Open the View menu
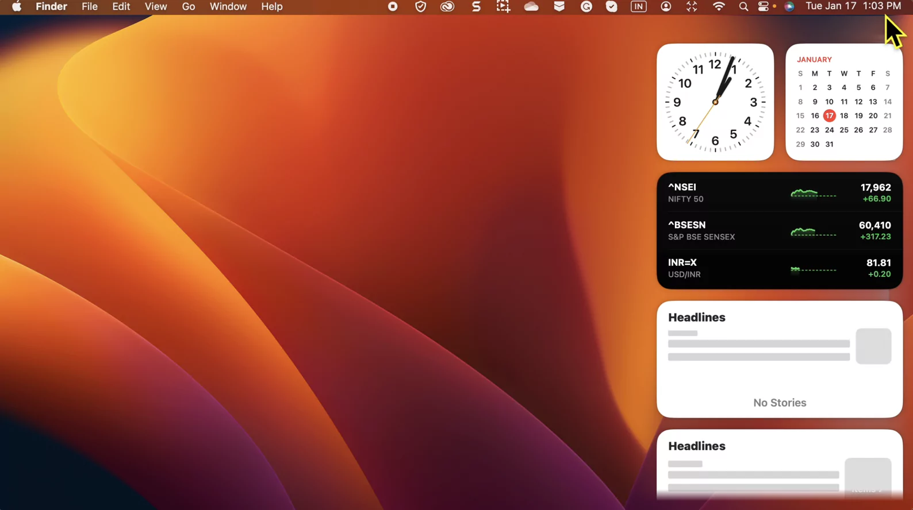The image size is (913, 510). point(155,6)
